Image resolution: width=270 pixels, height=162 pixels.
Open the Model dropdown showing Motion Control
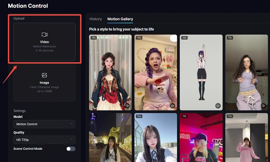(44, 124)
